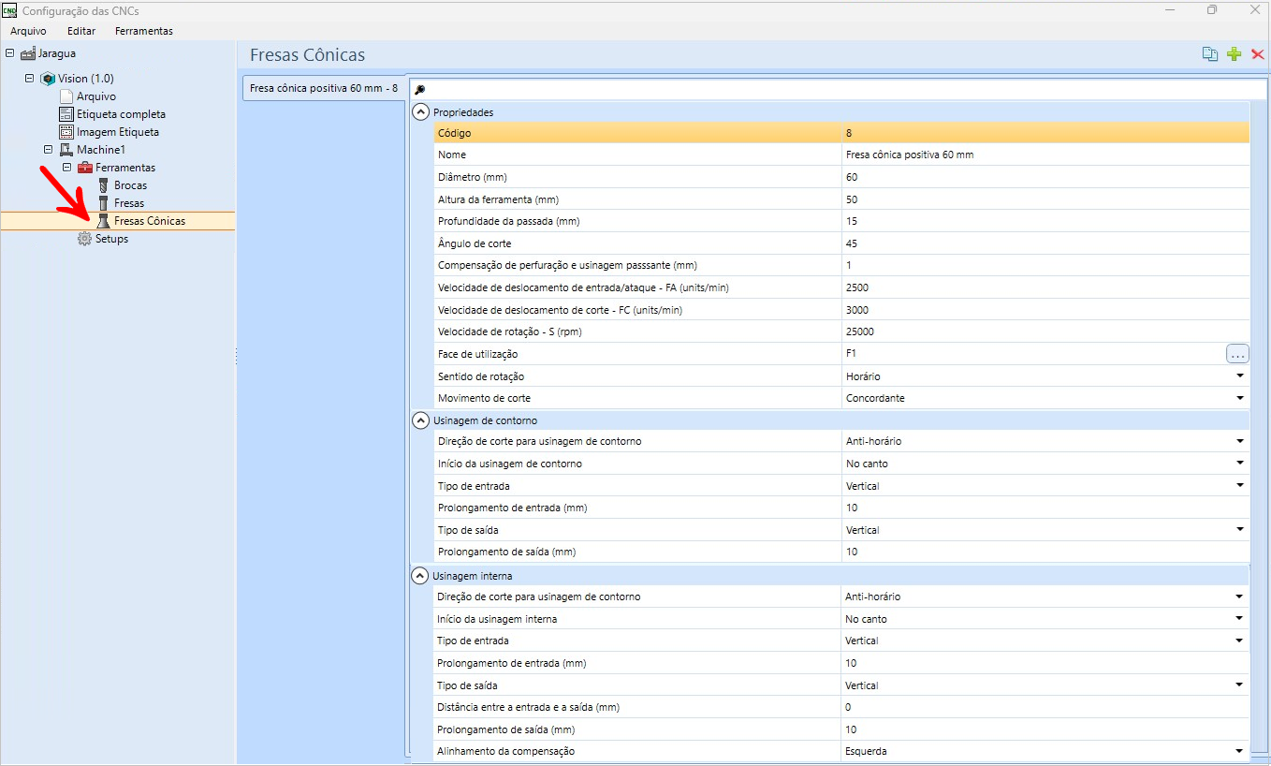Click the CNC app icon in title bar

click(x=9, y=10)
